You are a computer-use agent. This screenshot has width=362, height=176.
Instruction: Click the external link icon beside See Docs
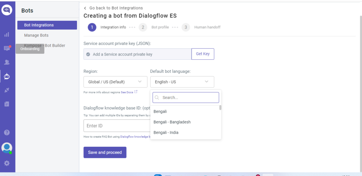(x=136, y=92)
